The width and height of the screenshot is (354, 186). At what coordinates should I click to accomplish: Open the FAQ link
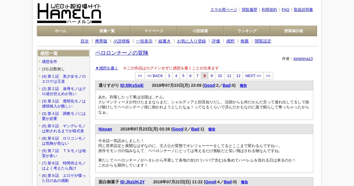pos(286,10)
